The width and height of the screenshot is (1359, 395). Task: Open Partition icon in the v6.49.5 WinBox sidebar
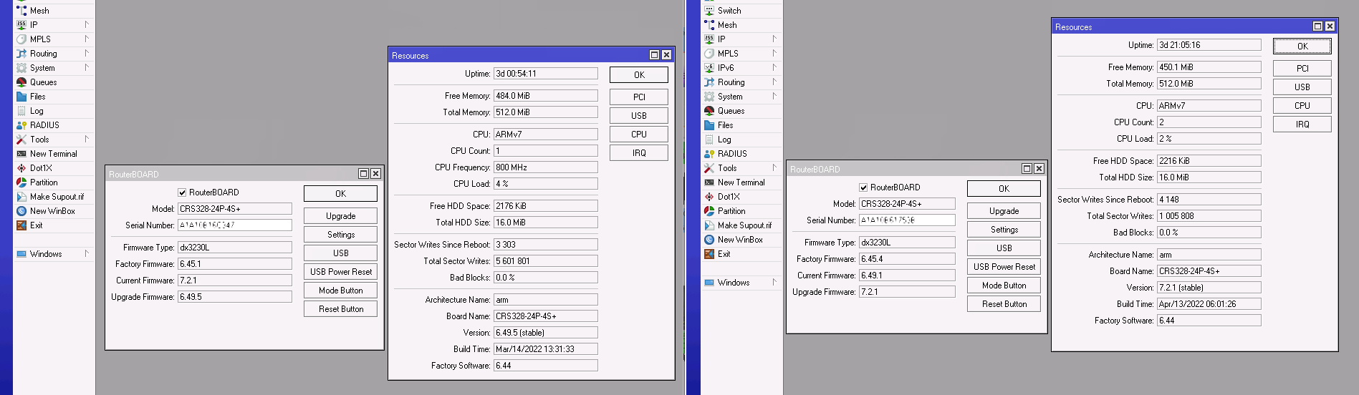(x=21, y=182)
